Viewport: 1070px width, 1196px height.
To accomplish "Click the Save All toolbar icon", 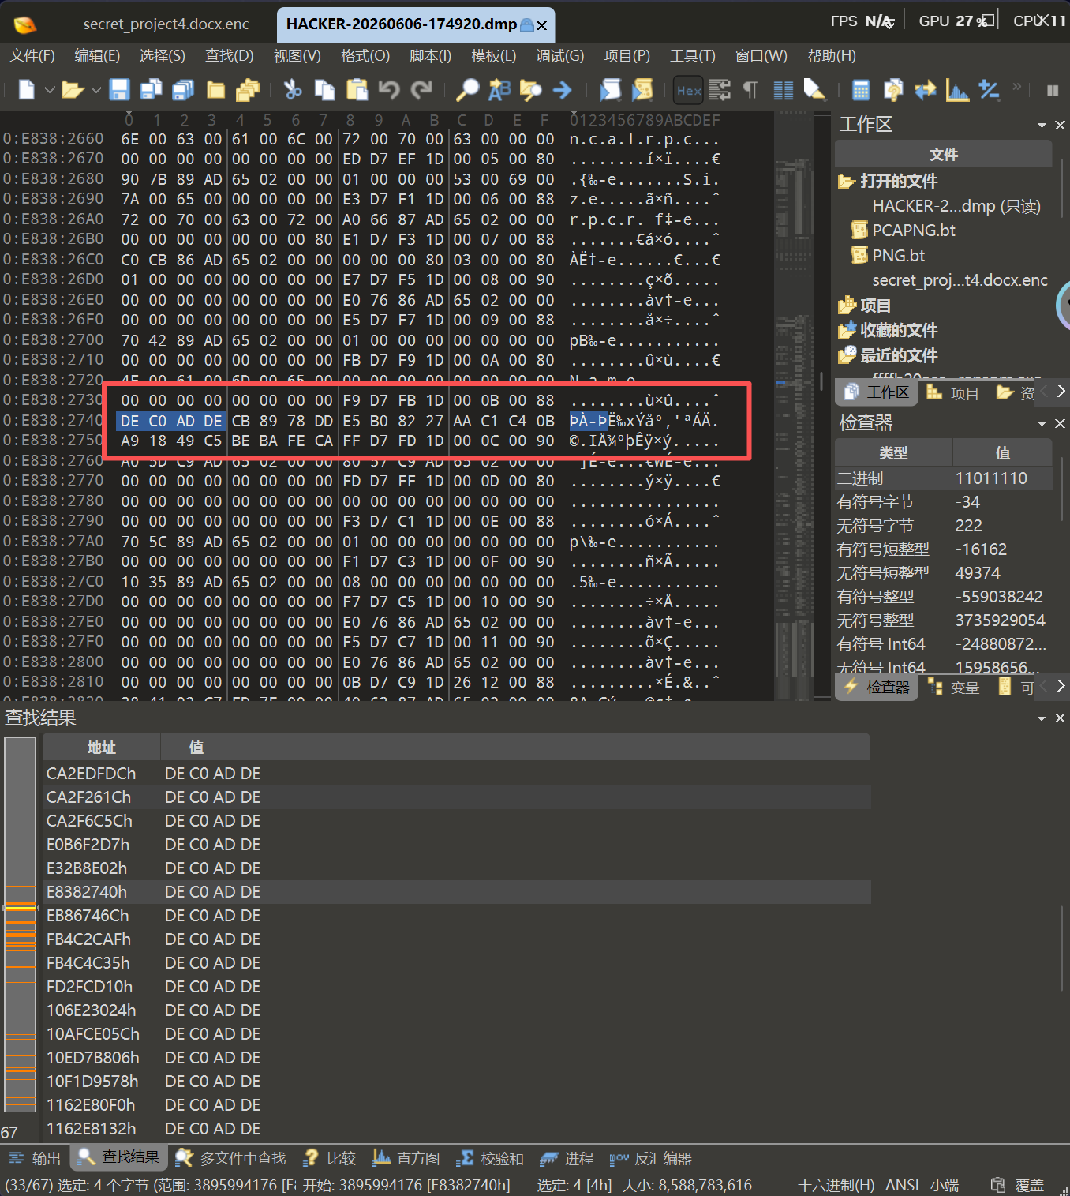I will coord(183,90).
